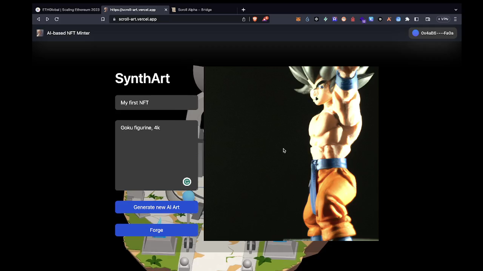The image size is (483, 271).
Task: Go back with the browser back arrow
Action: pyautogui.click(x=38, y=19)
